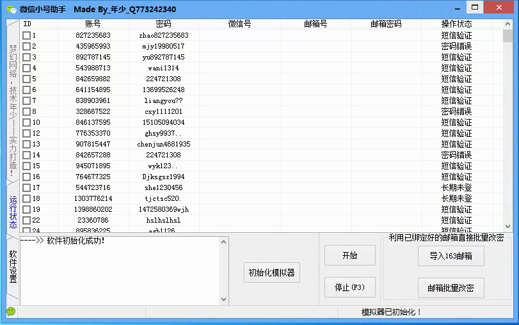Maximize the 微信小号助手 window
Viewport: 519px width, 325px height.
click(x=475, y=7)
